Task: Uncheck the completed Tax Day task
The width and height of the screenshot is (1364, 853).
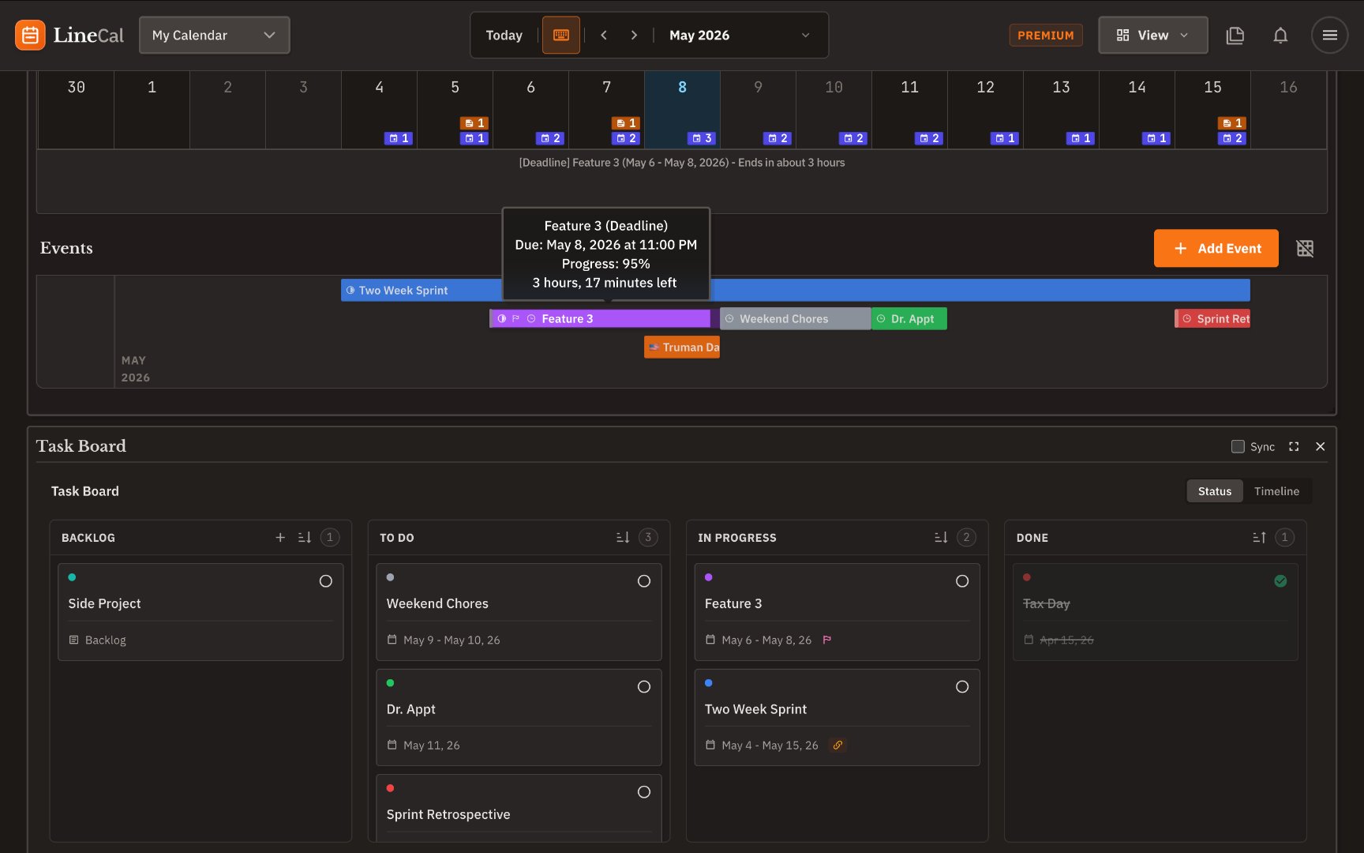Action: coord(1280,581)
